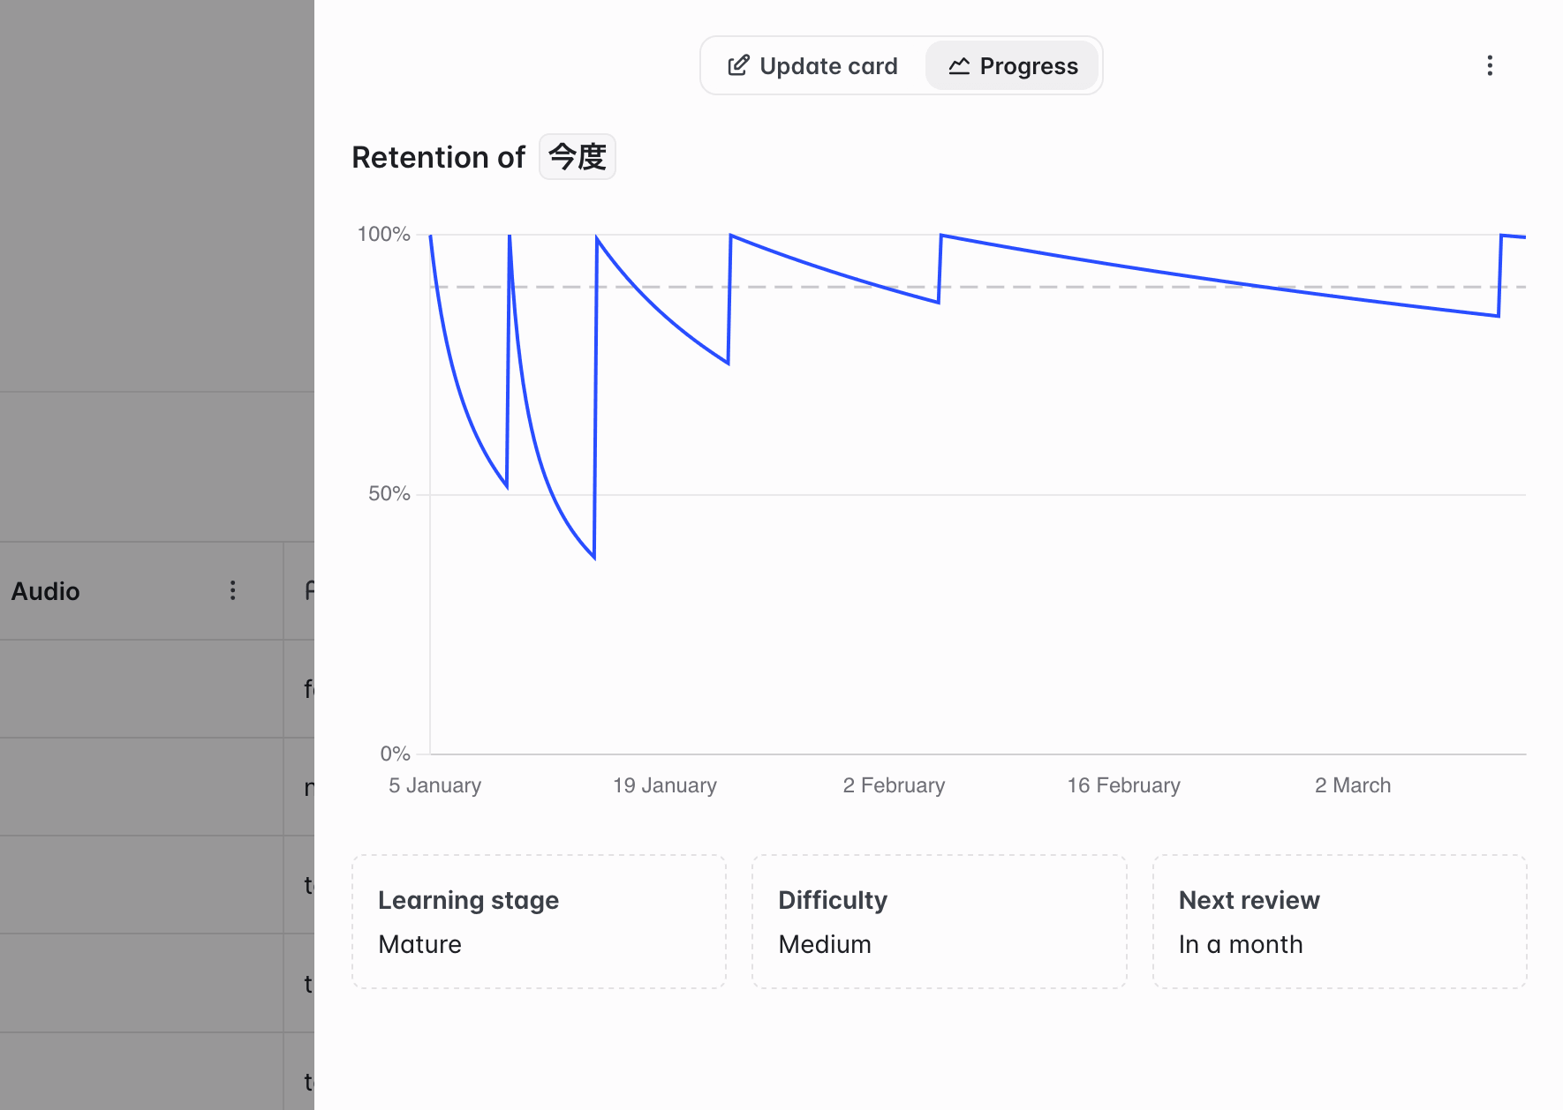This screenshot has width=1563, height=1110.
Task: Click the lowest dip of retention curve
Action: tap(594, 557)
